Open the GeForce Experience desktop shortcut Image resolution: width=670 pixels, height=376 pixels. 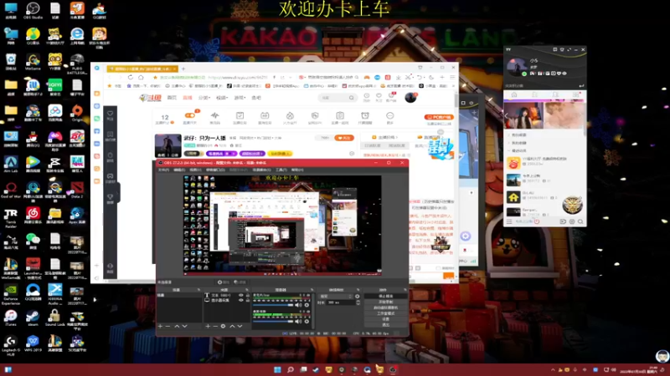11,294
